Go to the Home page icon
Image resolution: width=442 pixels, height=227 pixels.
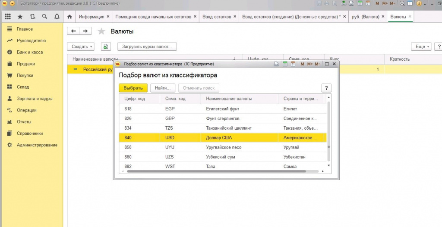pos(69,17)
